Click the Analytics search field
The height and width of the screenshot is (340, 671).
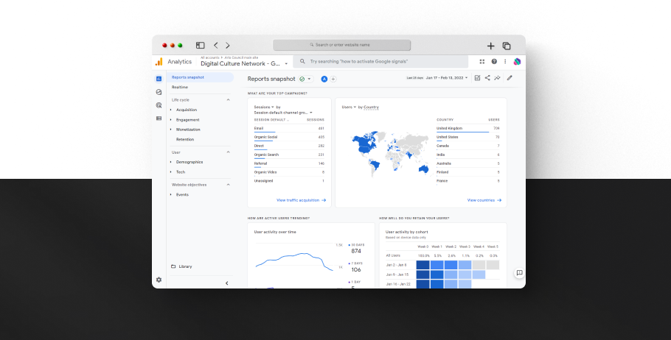pos(380,62)
